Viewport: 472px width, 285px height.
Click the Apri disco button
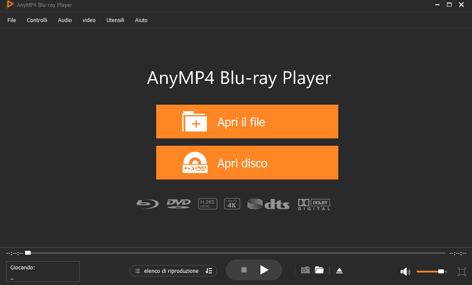click(247, 163)
